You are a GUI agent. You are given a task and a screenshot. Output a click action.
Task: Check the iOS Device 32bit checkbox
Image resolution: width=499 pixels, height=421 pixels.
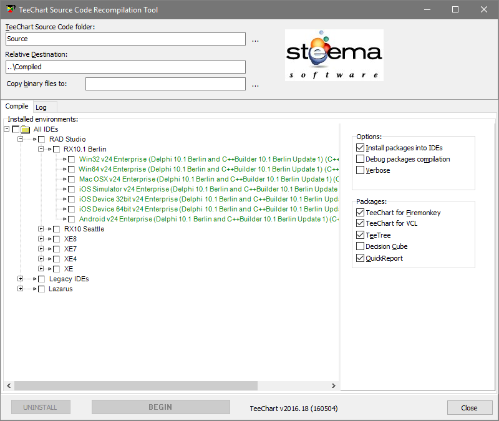71,199
